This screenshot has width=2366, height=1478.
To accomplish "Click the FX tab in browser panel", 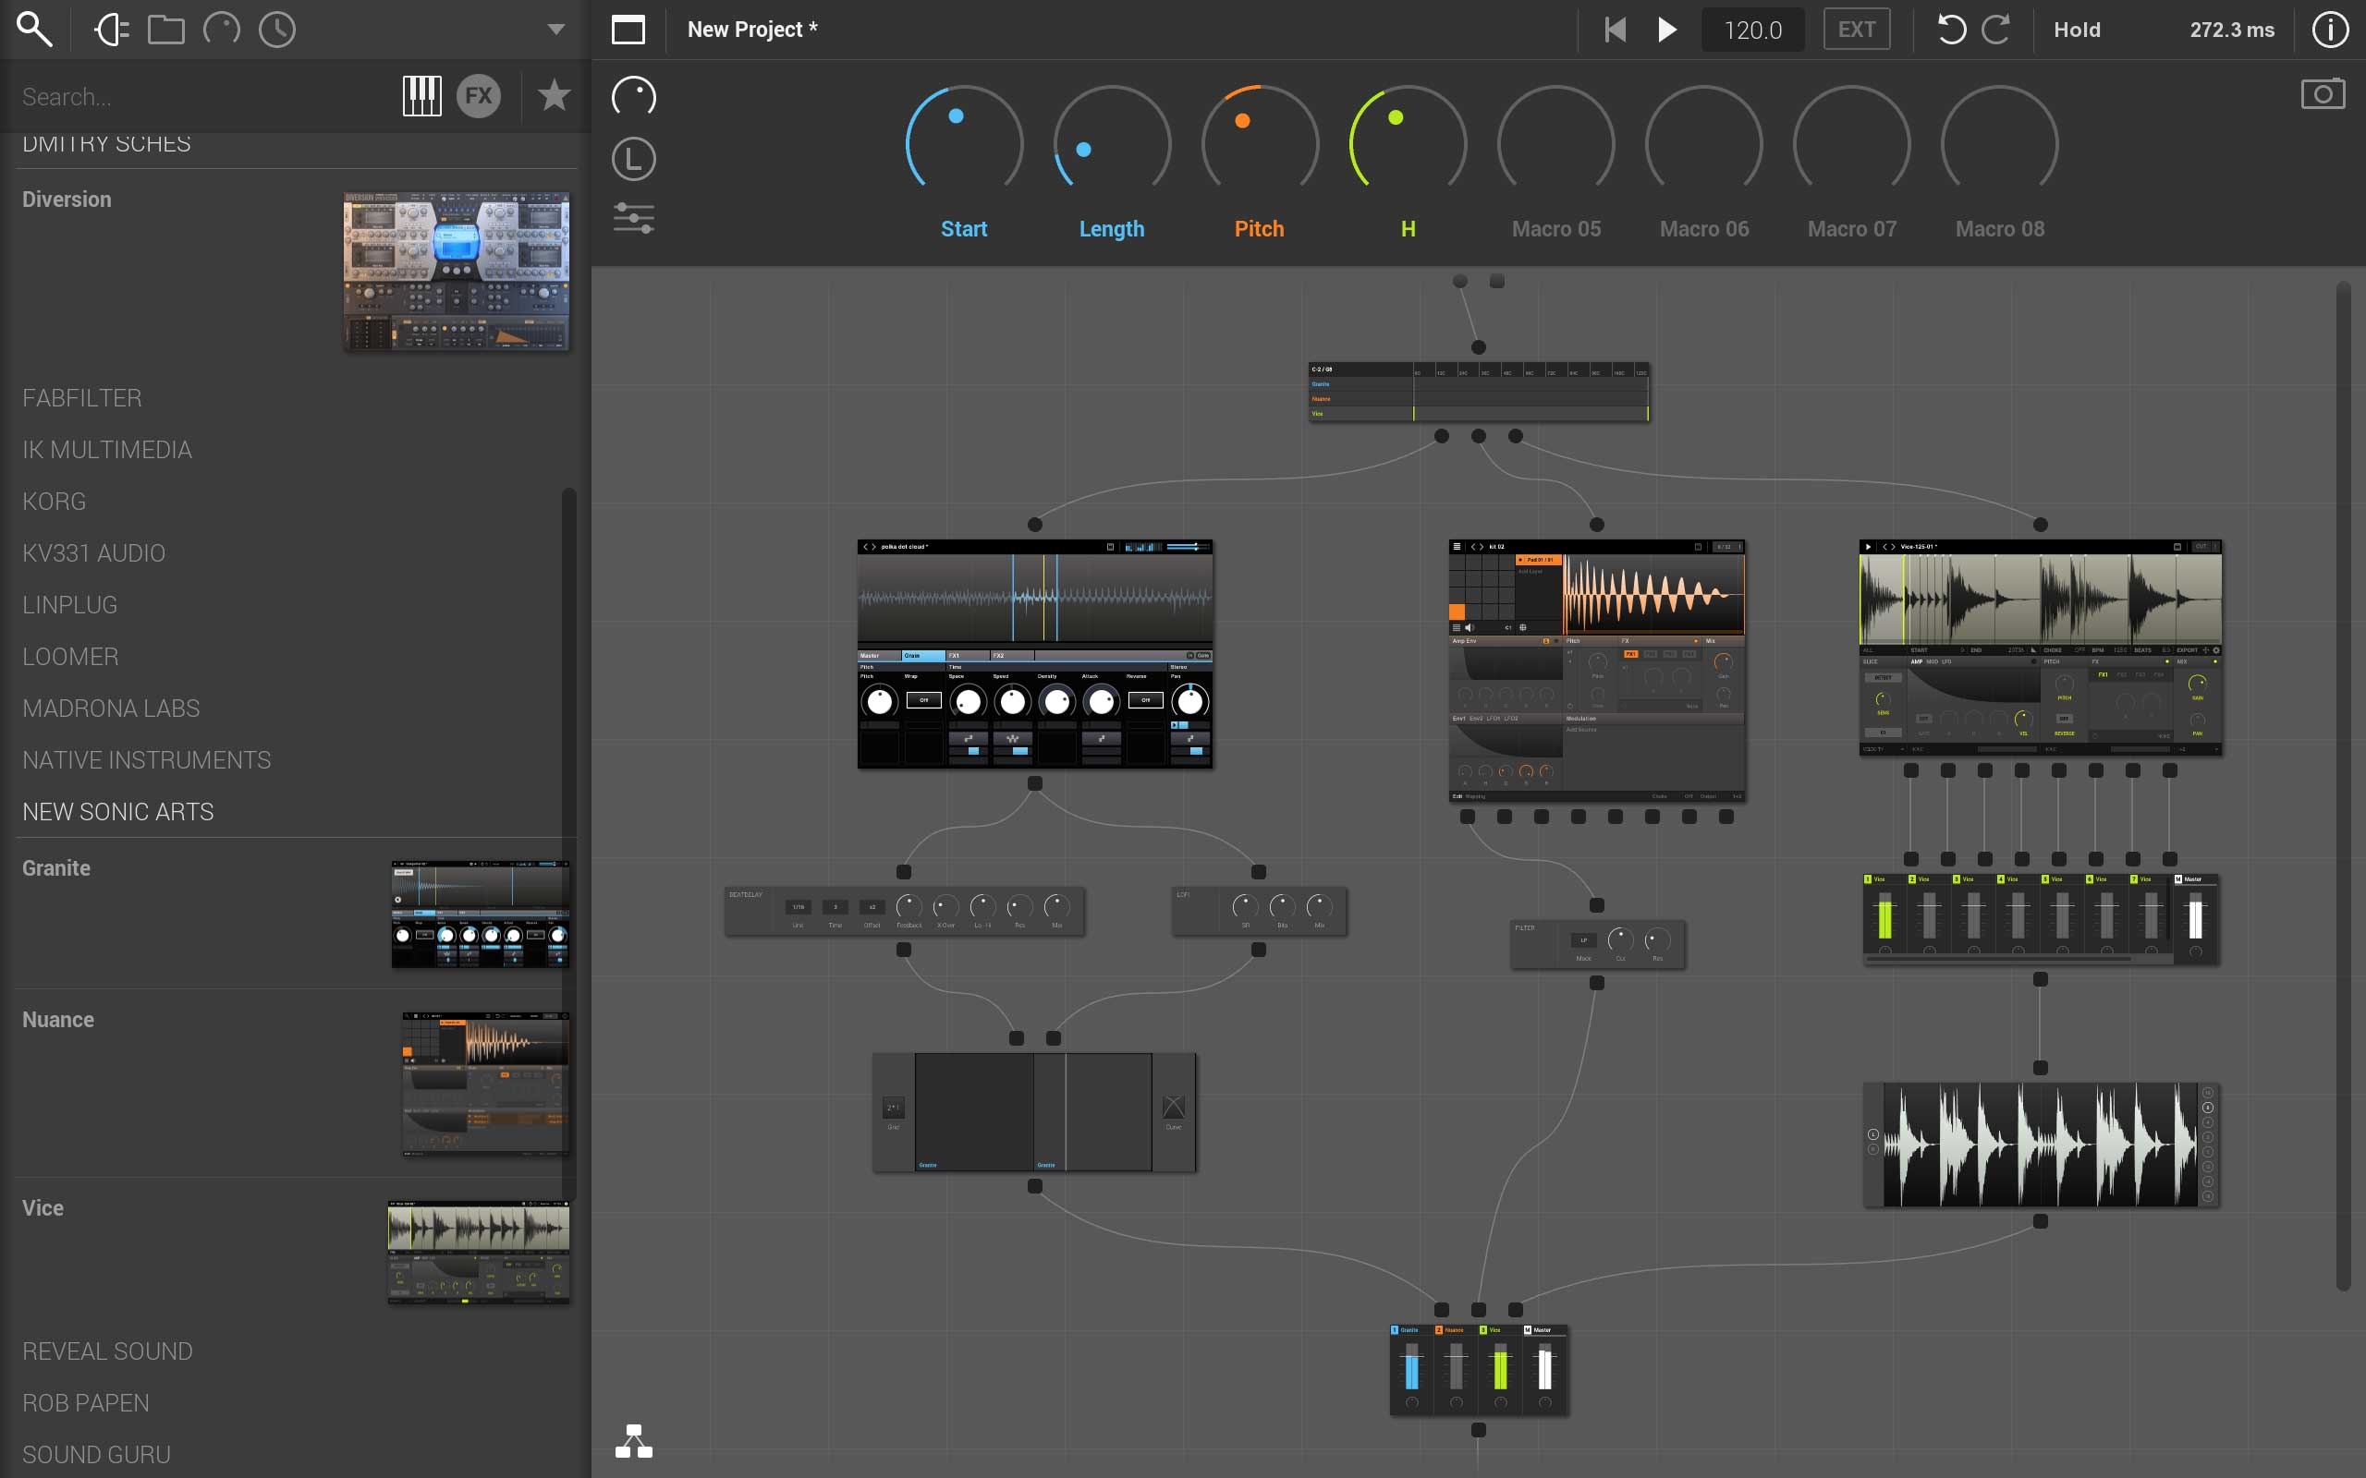I will 479,97.
